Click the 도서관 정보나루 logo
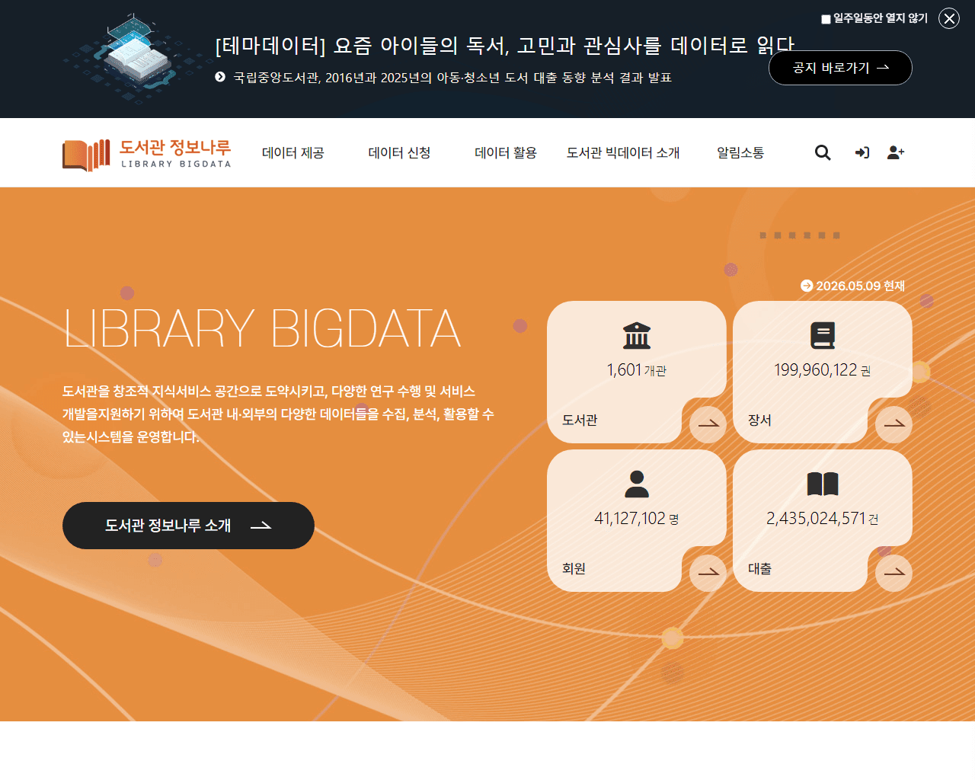 point(147,154)
